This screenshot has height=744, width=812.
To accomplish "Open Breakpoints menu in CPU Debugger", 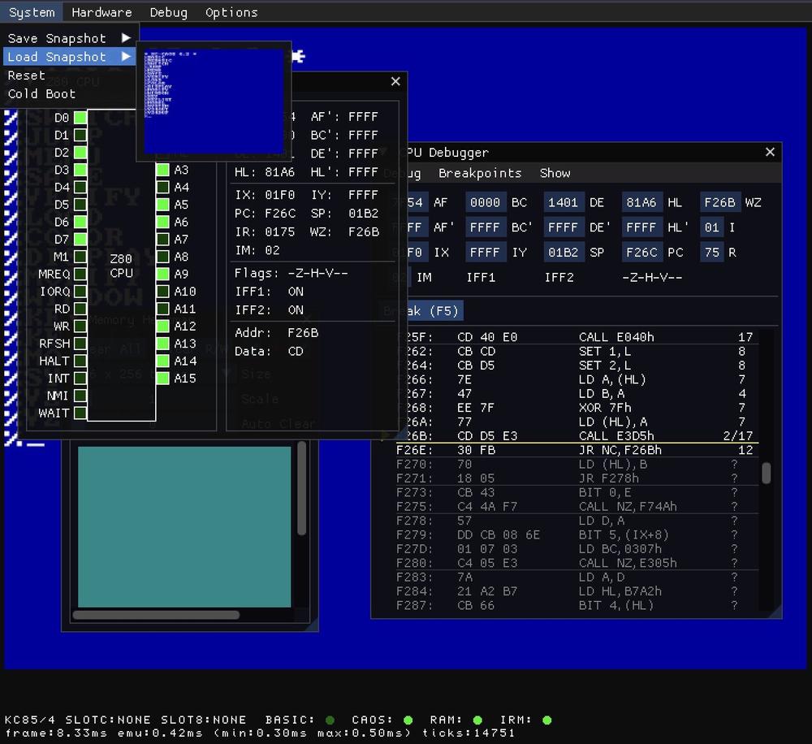I will pos(480,173).
